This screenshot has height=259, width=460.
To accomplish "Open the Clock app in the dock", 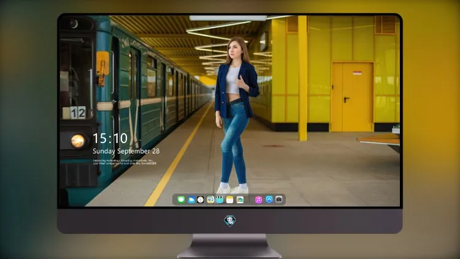I will 201,199.
